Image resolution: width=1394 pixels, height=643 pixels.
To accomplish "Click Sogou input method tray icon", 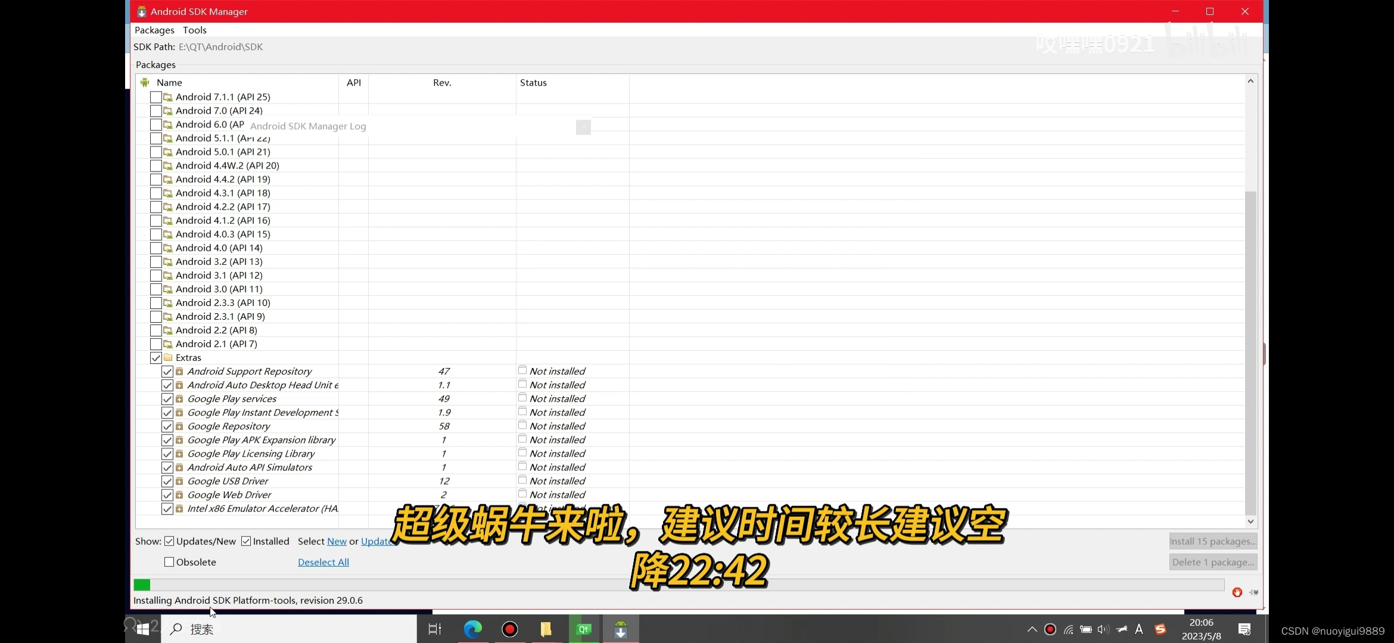I will coord(1160,629).
